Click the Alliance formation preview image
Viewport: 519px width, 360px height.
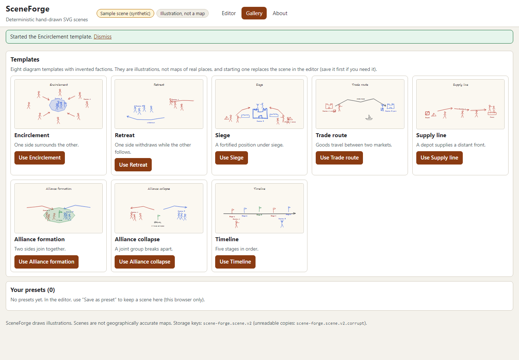59,208
